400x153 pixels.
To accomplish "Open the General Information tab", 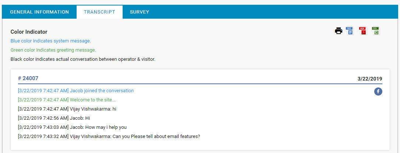I will pyautogui.click(x=39, y=12).
